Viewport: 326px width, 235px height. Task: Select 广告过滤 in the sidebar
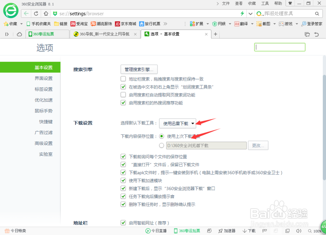[43, 132]
